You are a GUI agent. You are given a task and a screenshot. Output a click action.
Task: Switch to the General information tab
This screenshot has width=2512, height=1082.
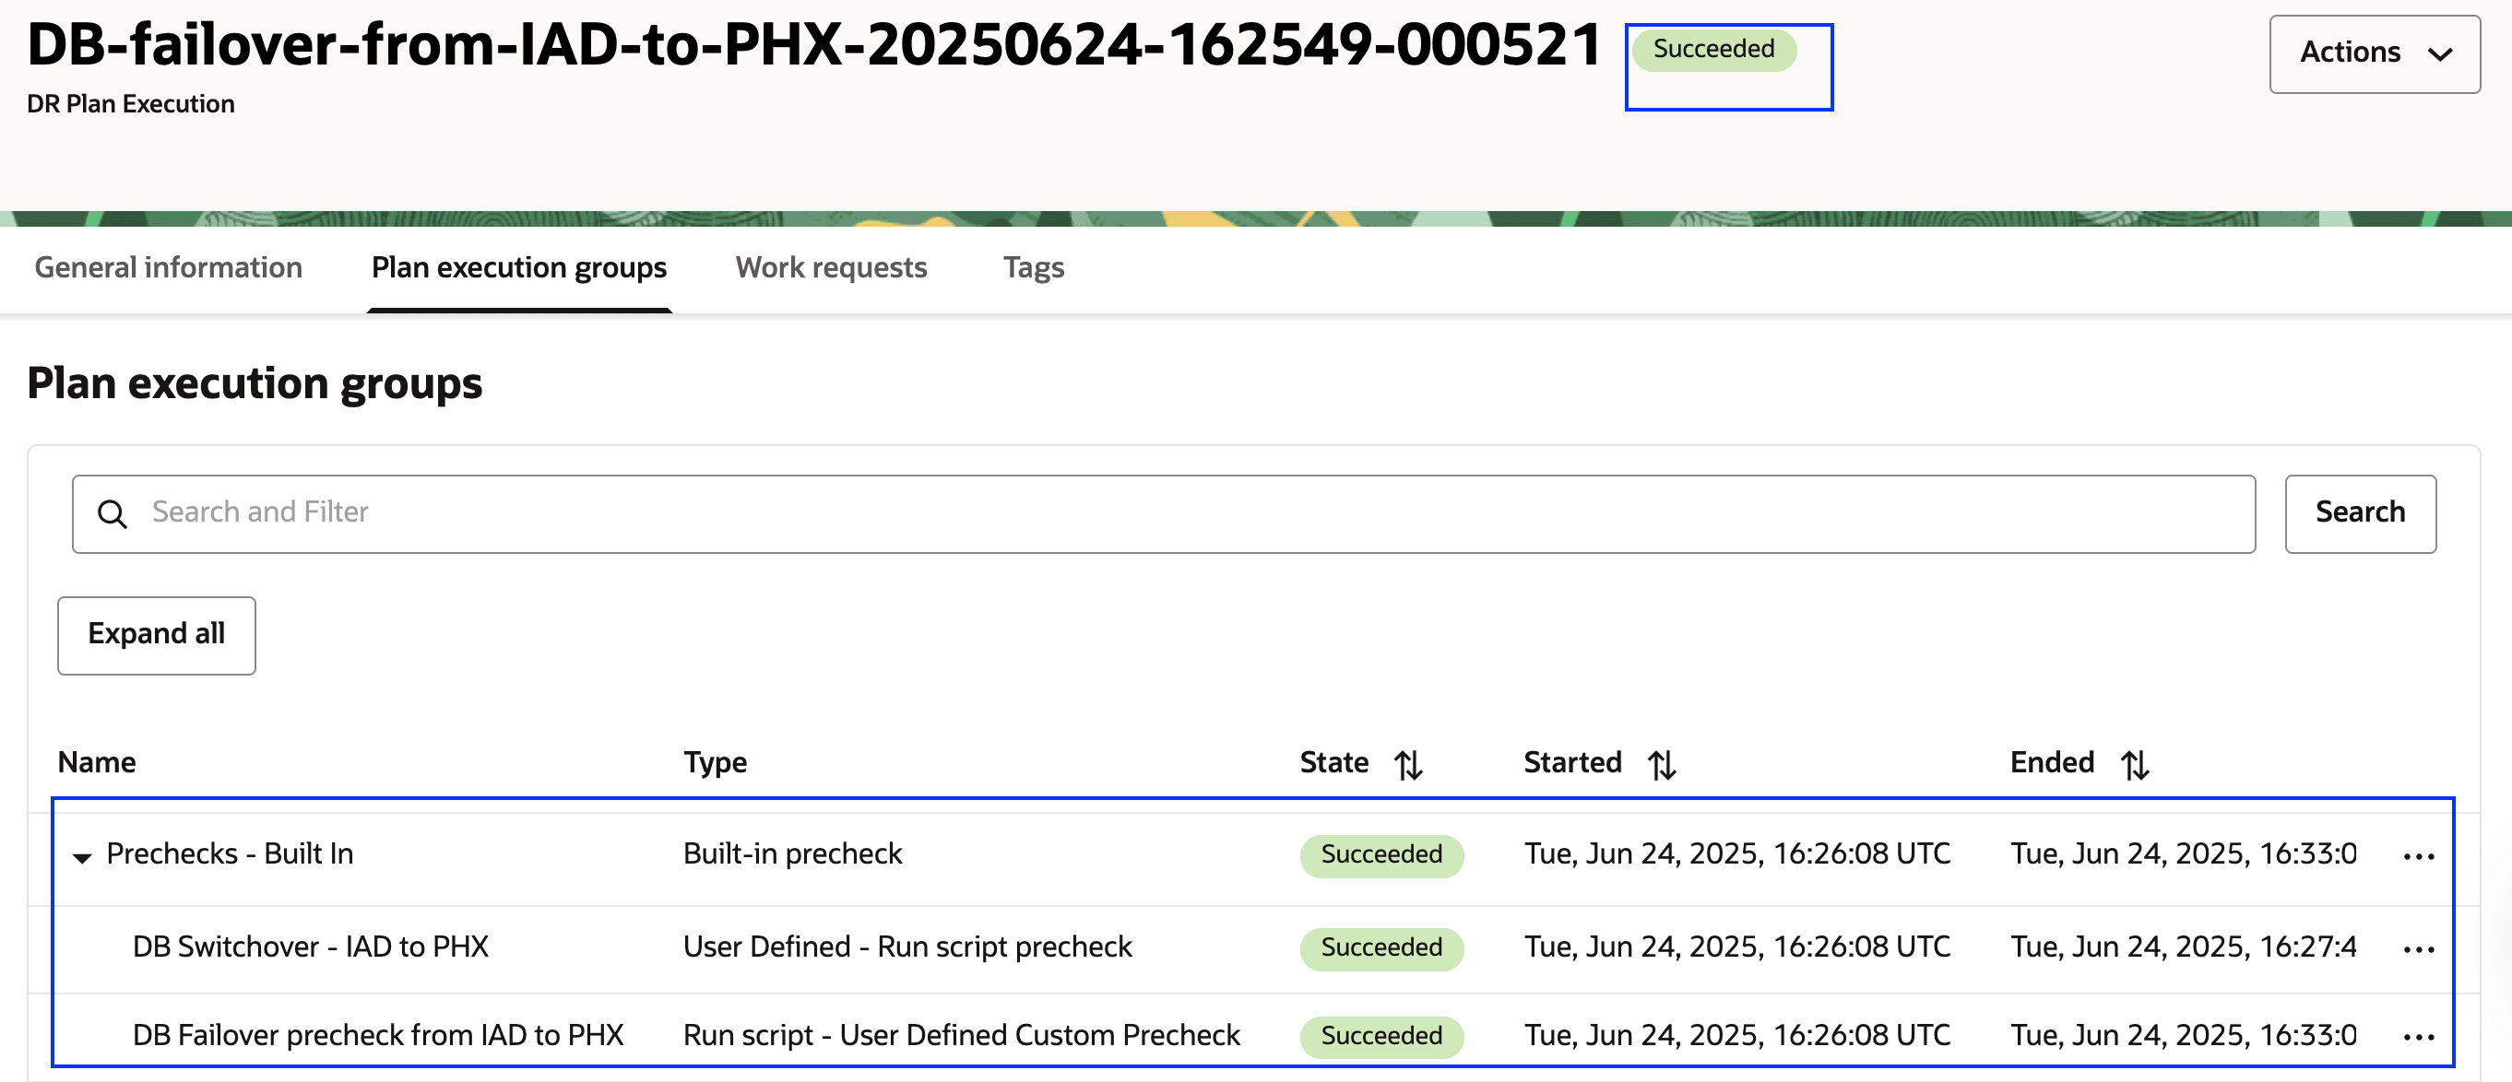[168, 267]
